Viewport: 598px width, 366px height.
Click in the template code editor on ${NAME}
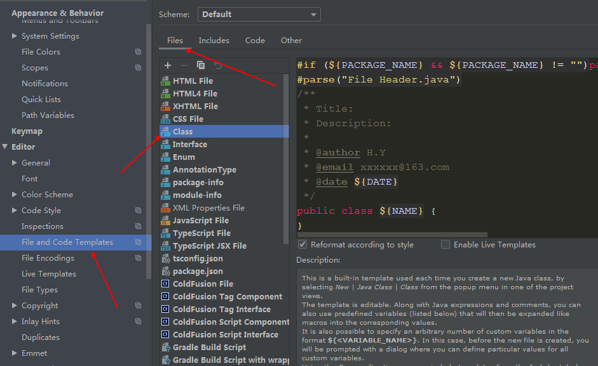(401, 211)
